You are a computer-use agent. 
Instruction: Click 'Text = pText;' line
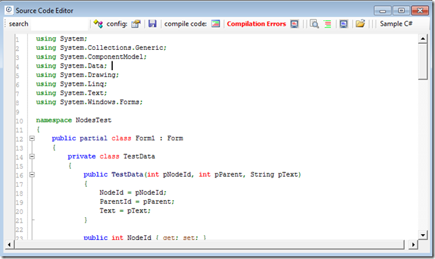(125, 211)
